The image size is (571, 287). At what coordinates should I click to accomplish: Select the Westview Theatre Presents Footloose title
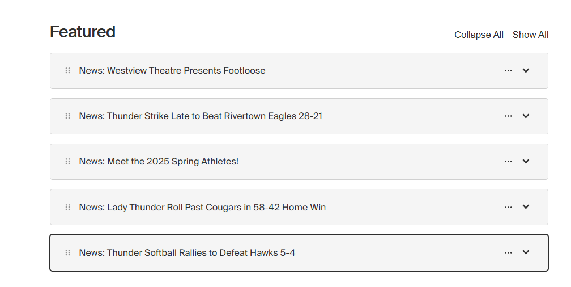coord(172,71)
